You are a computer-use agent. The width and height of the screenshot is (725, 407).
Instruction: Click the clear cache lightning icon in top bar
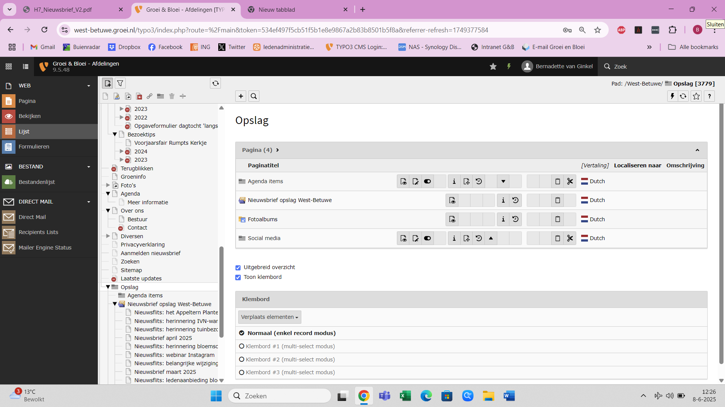509,67
